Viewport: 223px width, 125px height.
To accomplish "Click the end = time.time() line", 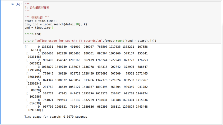I will point(39,28).
